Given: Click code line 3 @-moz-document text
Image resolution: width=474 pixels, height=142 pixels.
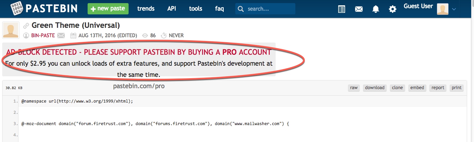Looking at the screenshot, I should 155,124.
